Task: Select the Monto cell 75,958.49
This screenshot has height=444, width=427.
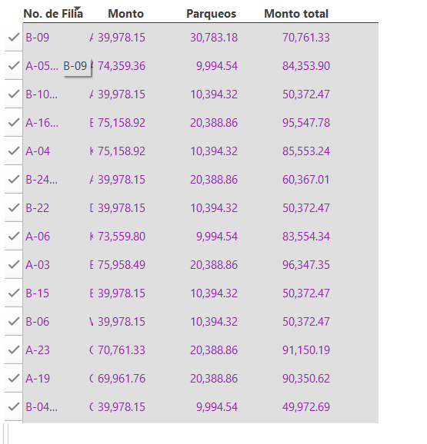Action: click(x=122, y=265)
